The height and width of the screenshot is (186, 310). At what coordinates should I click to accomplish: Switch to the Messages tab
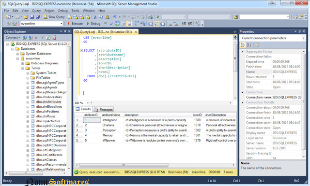coord(104,109)
